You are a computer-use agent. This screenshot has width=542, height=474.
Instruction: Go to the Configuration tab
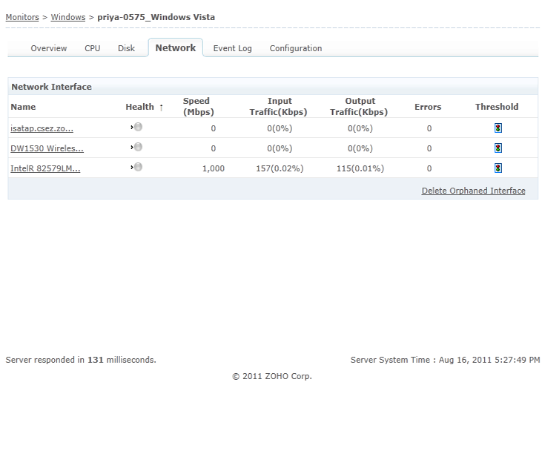(x=296, y=48)
